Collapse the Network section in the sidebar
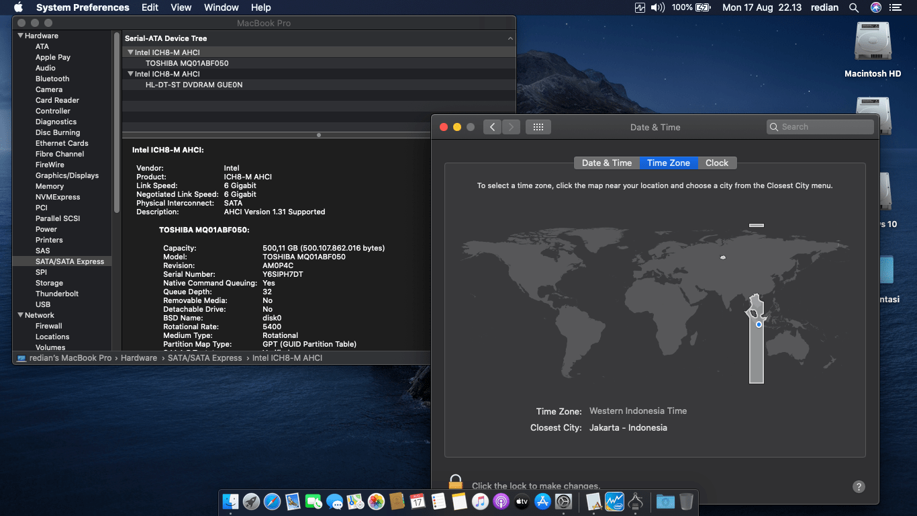The height and width of the screenshot is (516, 917). (x=21, y=315)
